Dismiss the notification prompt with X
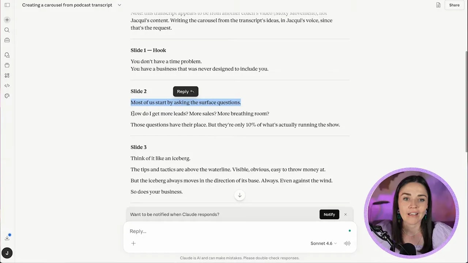Screen dimensions: 468x263 pos(345,214)
